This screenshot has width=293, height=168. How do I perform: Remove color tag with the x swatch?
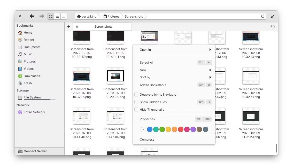(143, 129)
